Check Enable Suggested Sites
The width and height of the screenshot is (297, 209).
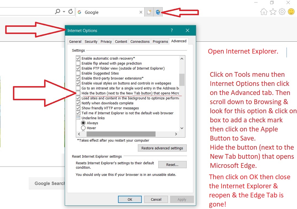(x=78, y=73)
